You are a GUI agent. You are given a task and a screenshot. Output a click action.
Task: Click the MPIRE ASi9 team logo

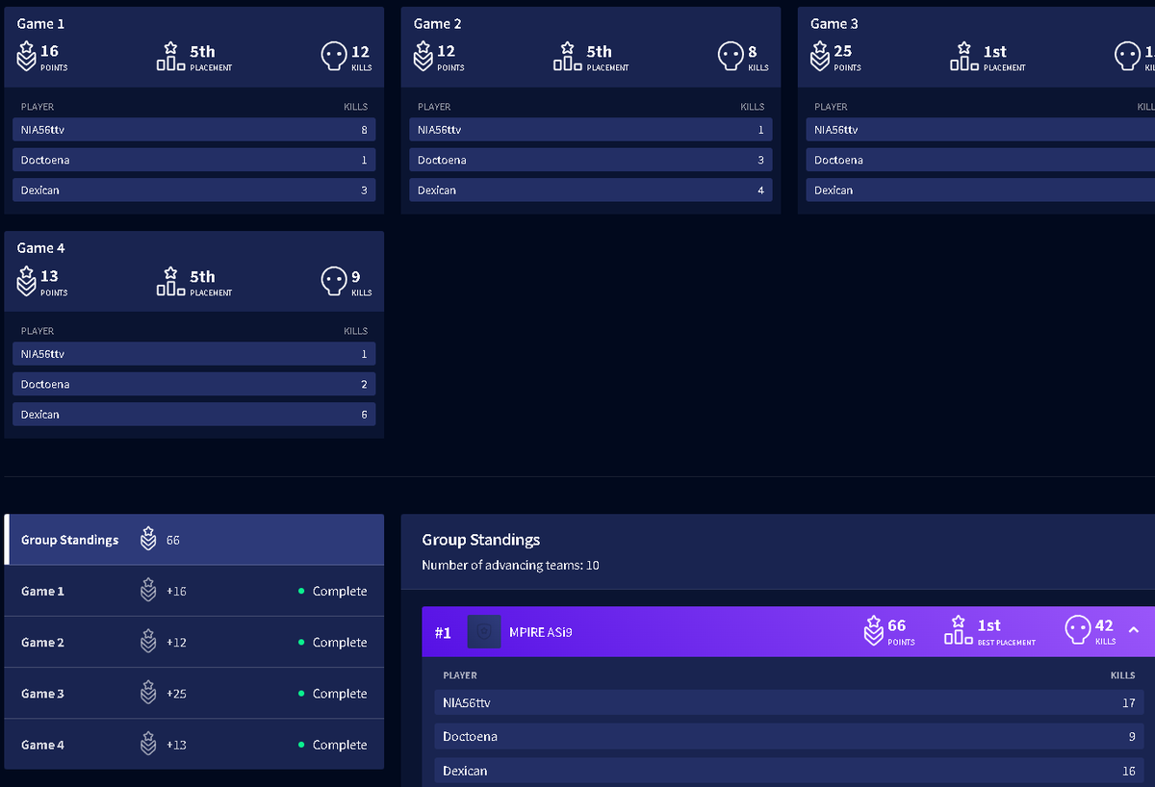[484, 632]
